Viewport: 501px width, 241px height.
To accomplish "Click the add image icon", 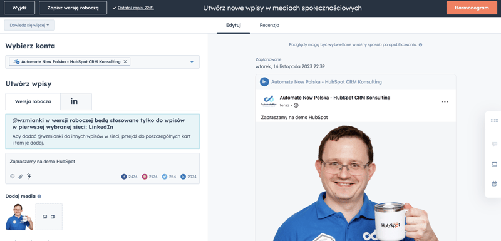I will [x=44, y=217].
